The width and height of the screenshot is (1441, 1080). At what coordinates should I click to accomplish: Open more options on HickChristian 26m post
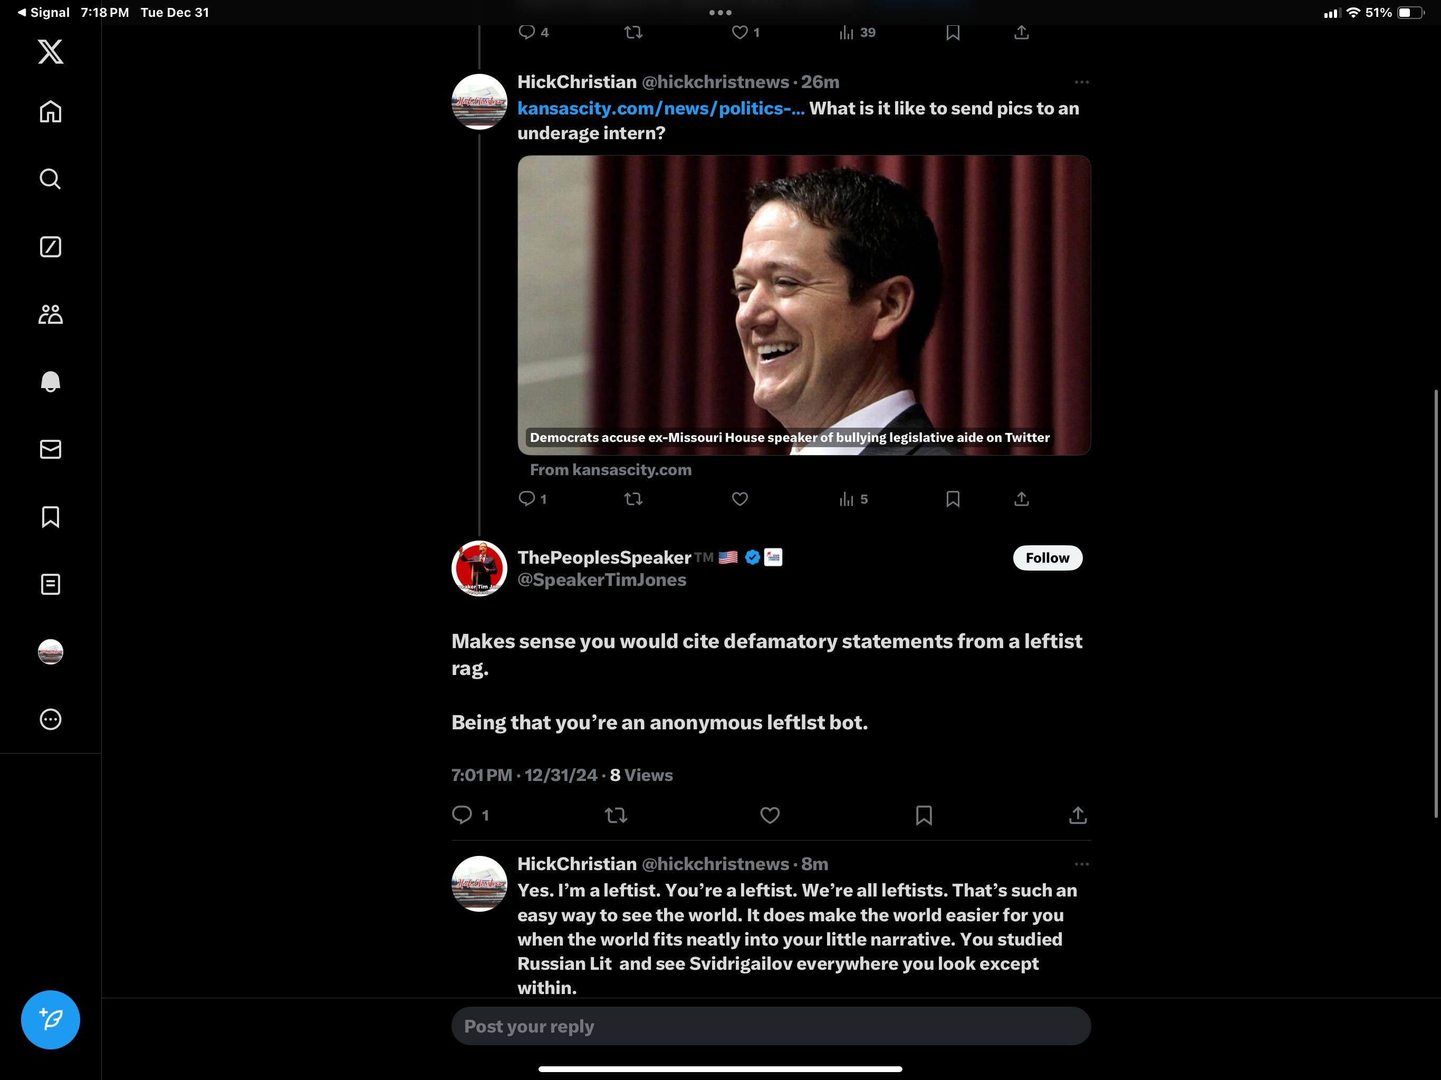point(1081,82)
